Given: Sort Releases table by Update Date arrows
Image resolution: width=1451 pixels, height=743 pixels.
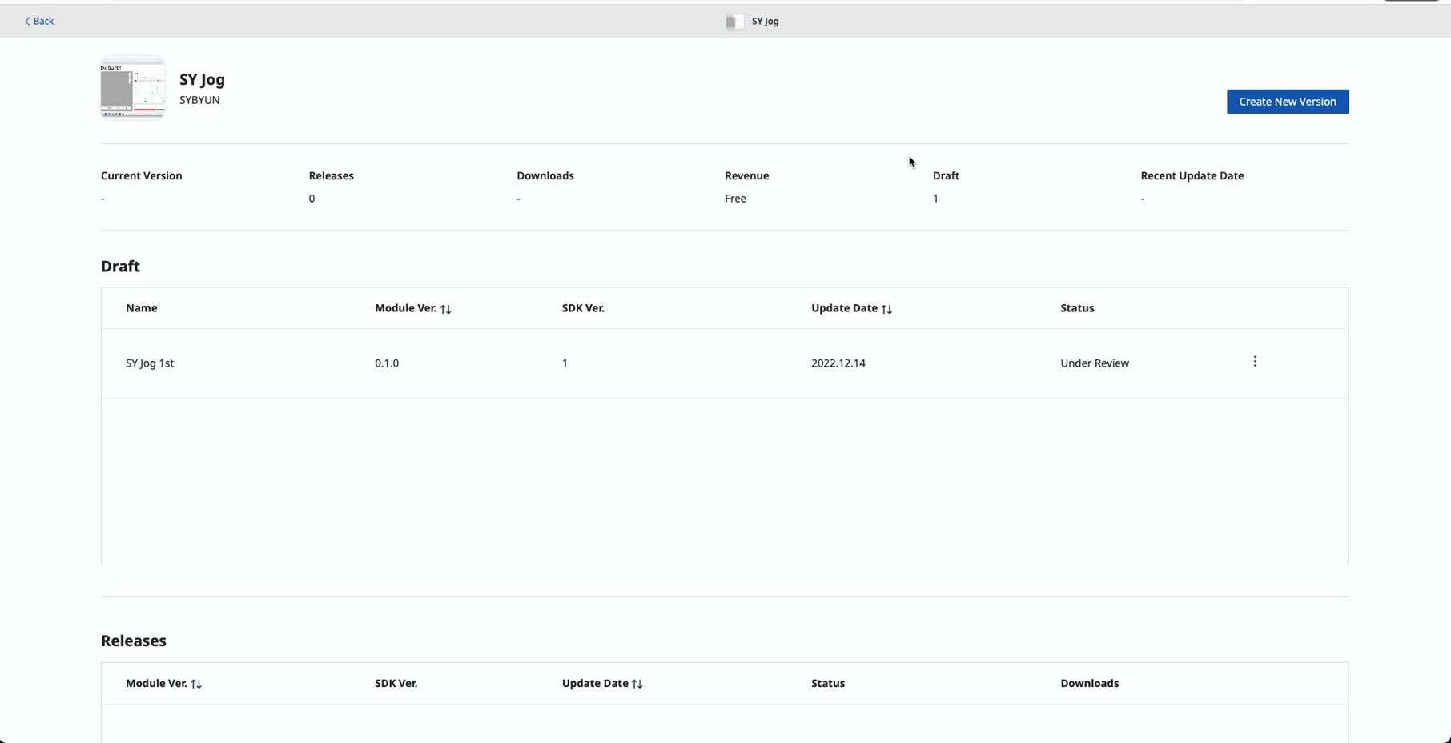Looking at the screenshot, I should point(637,684).
